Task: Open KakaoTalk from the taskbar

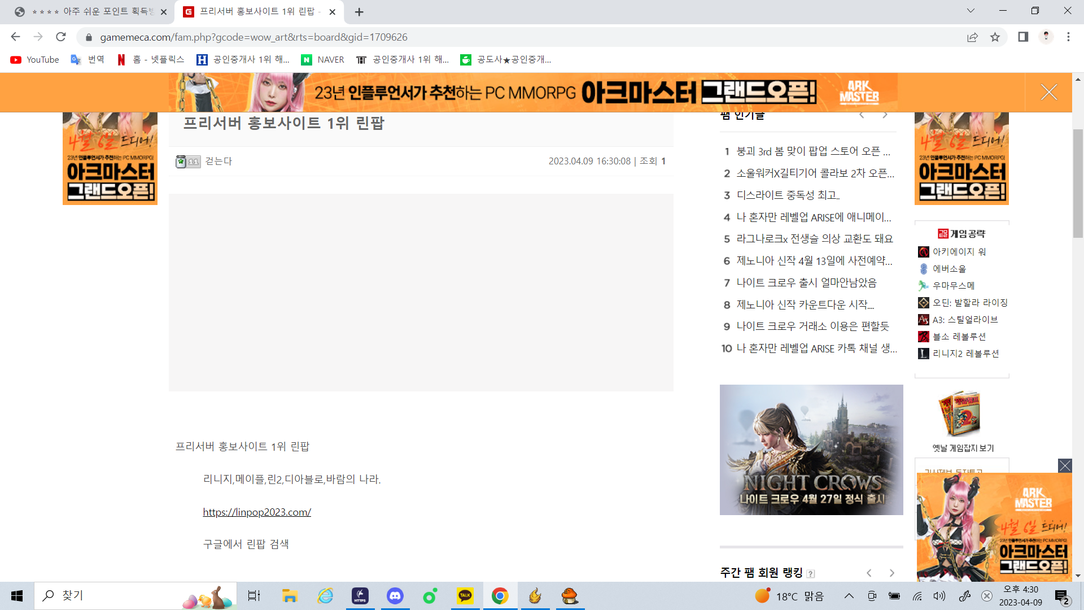Action: pyautogui.click(x=465, y=596)
